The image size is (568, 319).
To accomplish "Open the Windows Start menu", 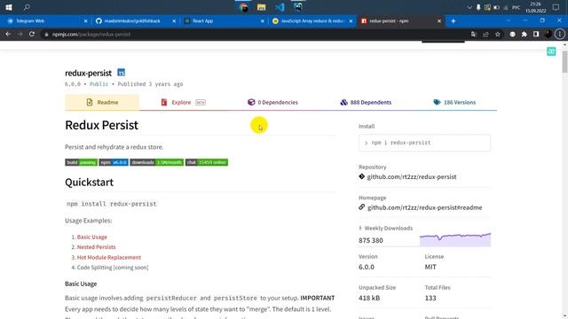I will [x=9, y=7].
